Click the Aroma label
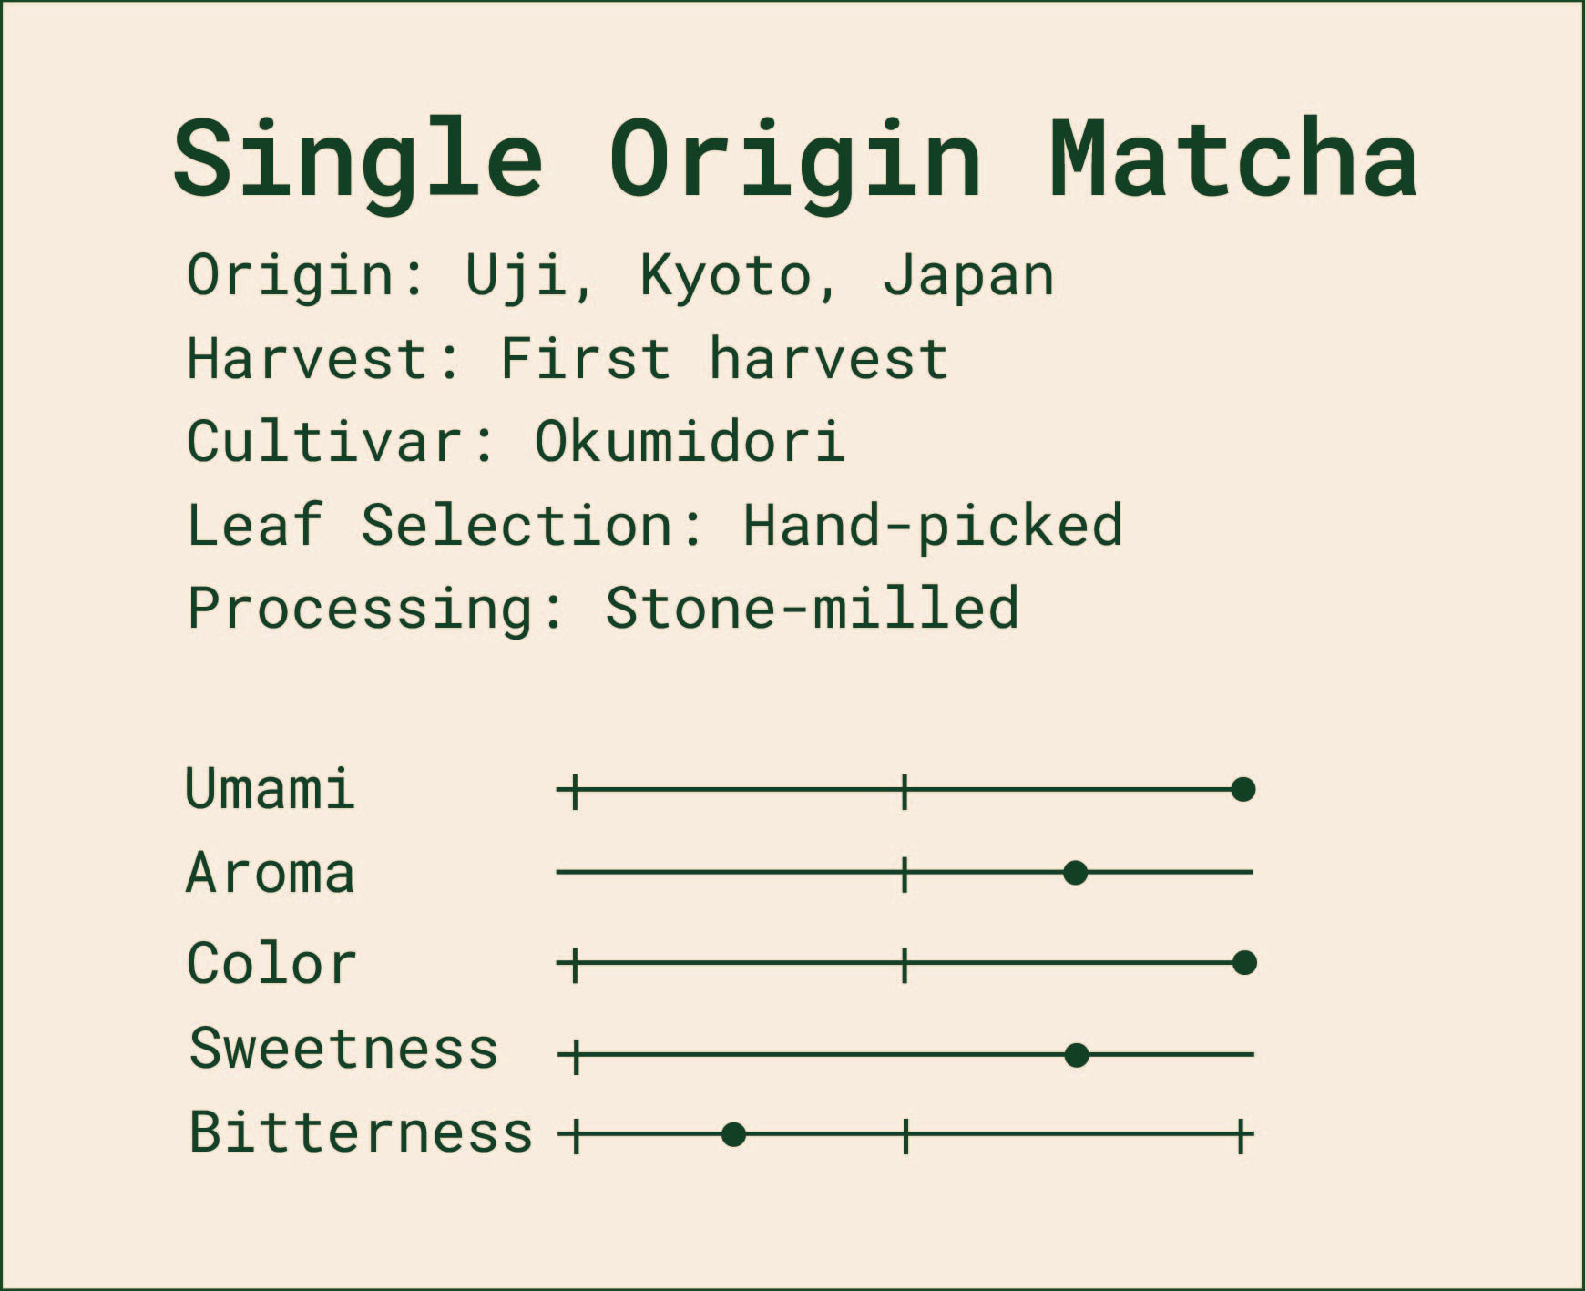Image resolution: width=1585 pixels, height=1291 pixels. tap(270, 873)
